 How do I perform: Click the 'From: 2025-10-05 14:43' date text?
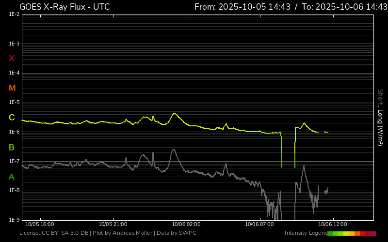242,7
